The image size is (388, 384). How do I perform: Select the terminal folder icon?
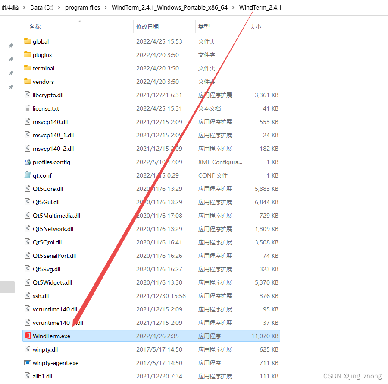pyautogui.click(x=28, y=68)
